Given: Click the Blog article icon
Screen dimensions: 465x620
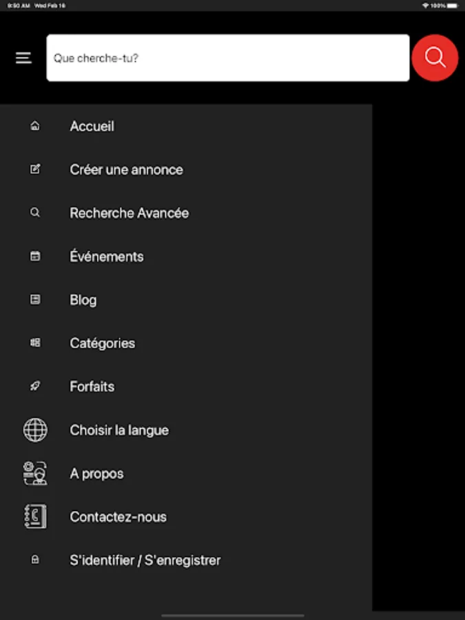Looking at the screenshot, I should point(35,300).
